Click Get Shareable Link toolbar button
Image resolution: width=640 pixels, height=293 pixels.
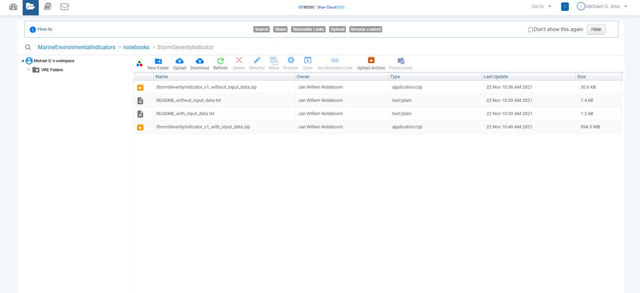[x=335, y=63]
